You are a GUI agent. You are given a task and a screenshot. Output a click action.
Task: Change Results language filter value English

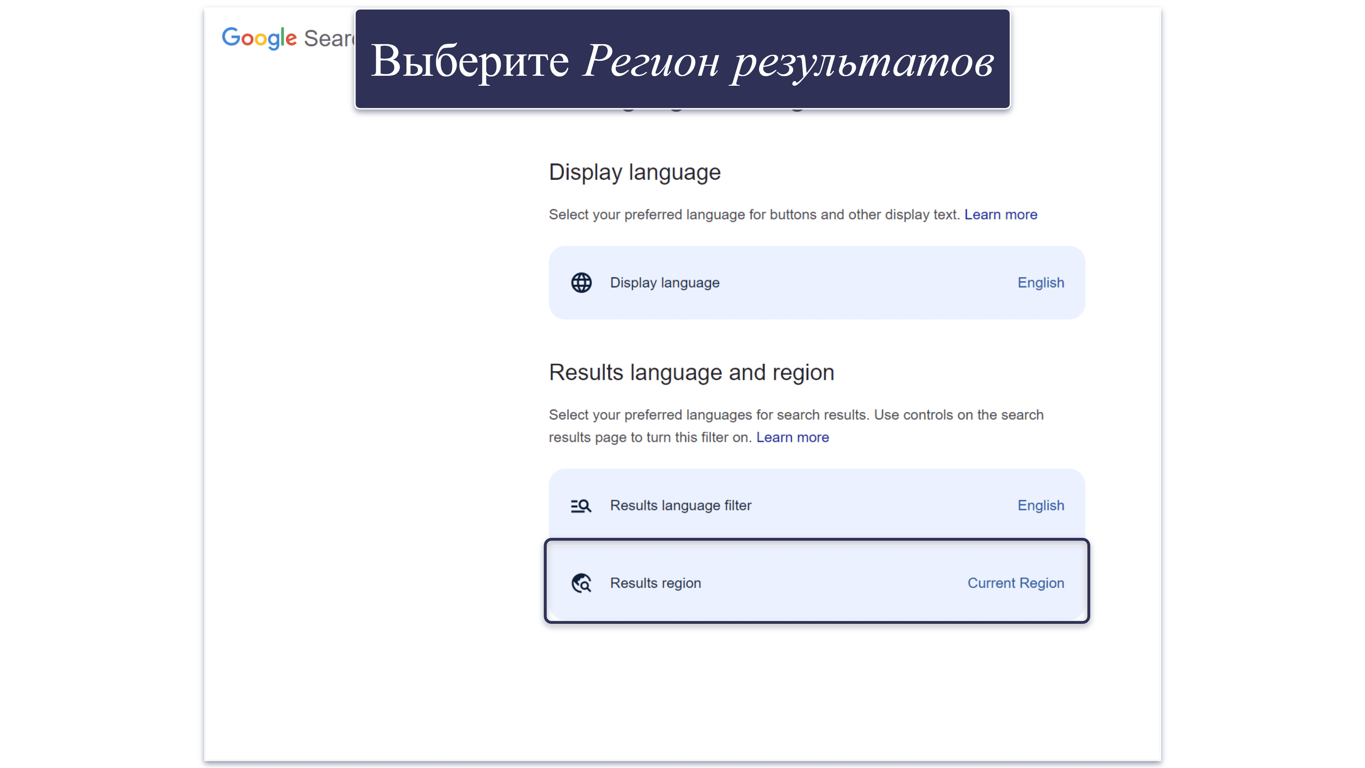(x=1041, y=505)
